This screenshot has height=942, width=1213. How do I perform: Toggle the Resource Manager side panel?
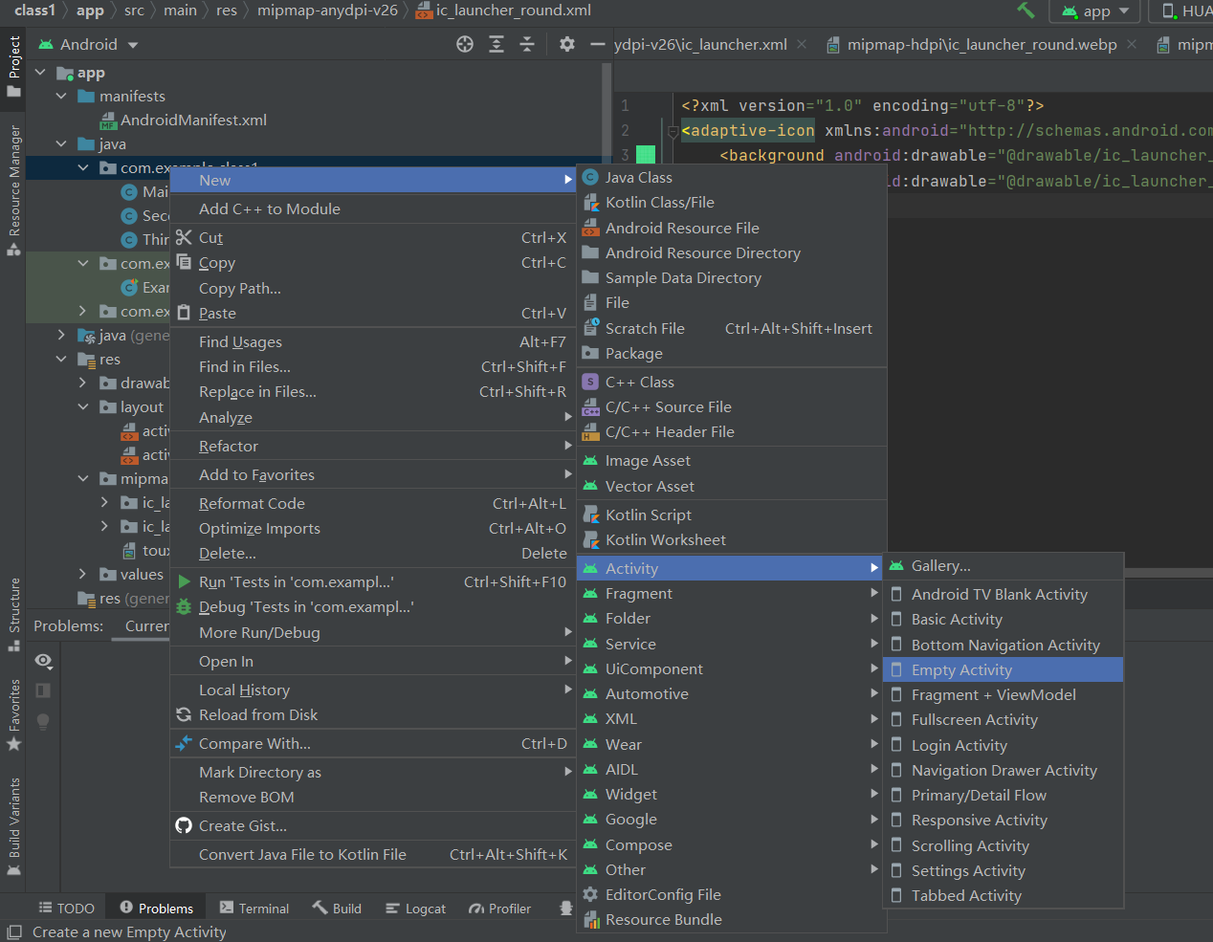(x=13, y=190)
